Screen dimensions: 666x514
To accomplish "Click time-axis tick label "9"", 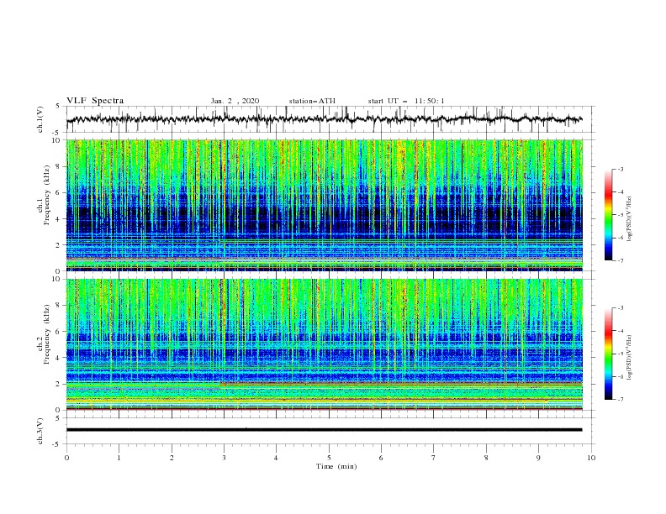I will [x=538, y=458].
